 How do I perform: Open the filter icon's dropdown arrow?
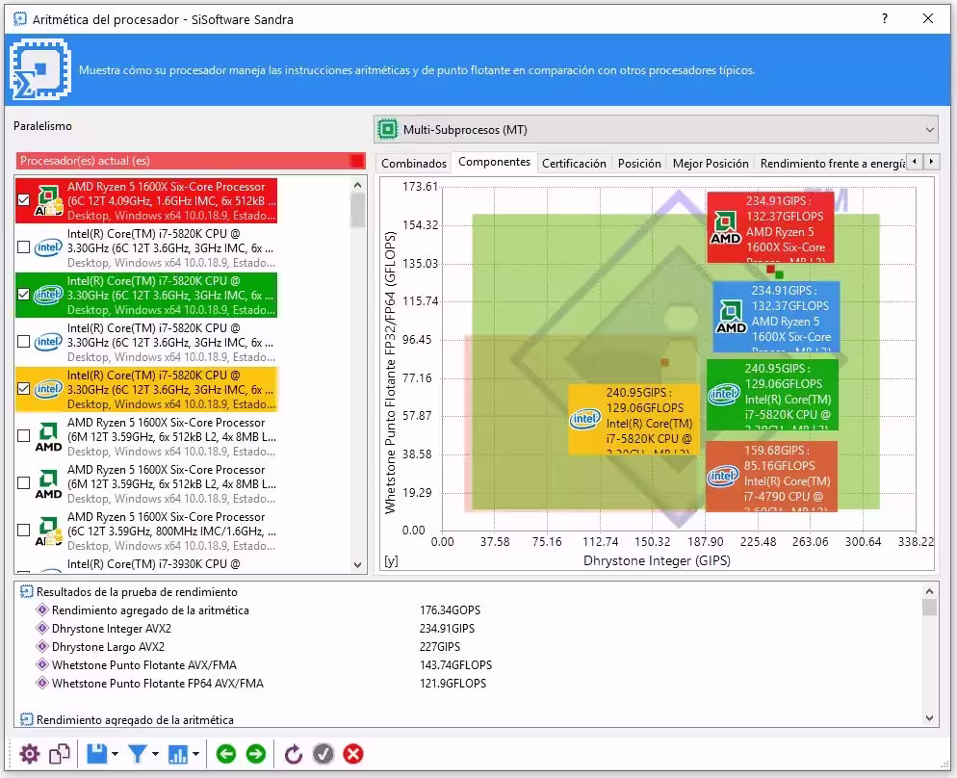[155, 754]
